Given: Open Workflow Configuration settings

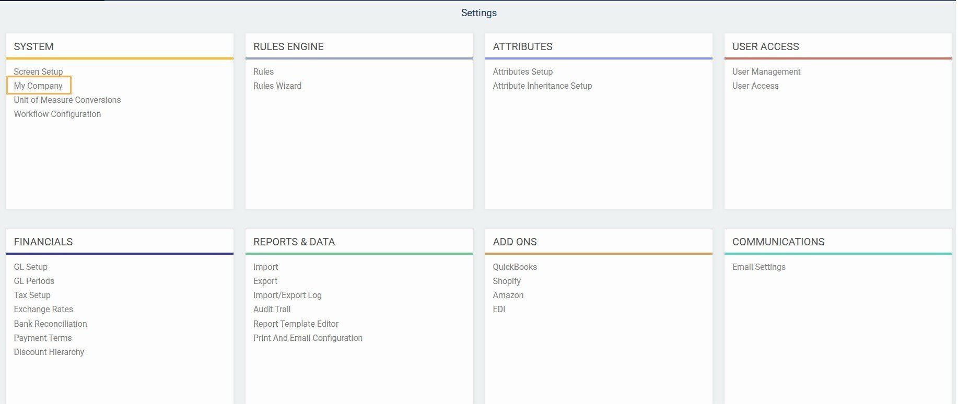Looking at the screenshot, I should (x=57, y=114).
